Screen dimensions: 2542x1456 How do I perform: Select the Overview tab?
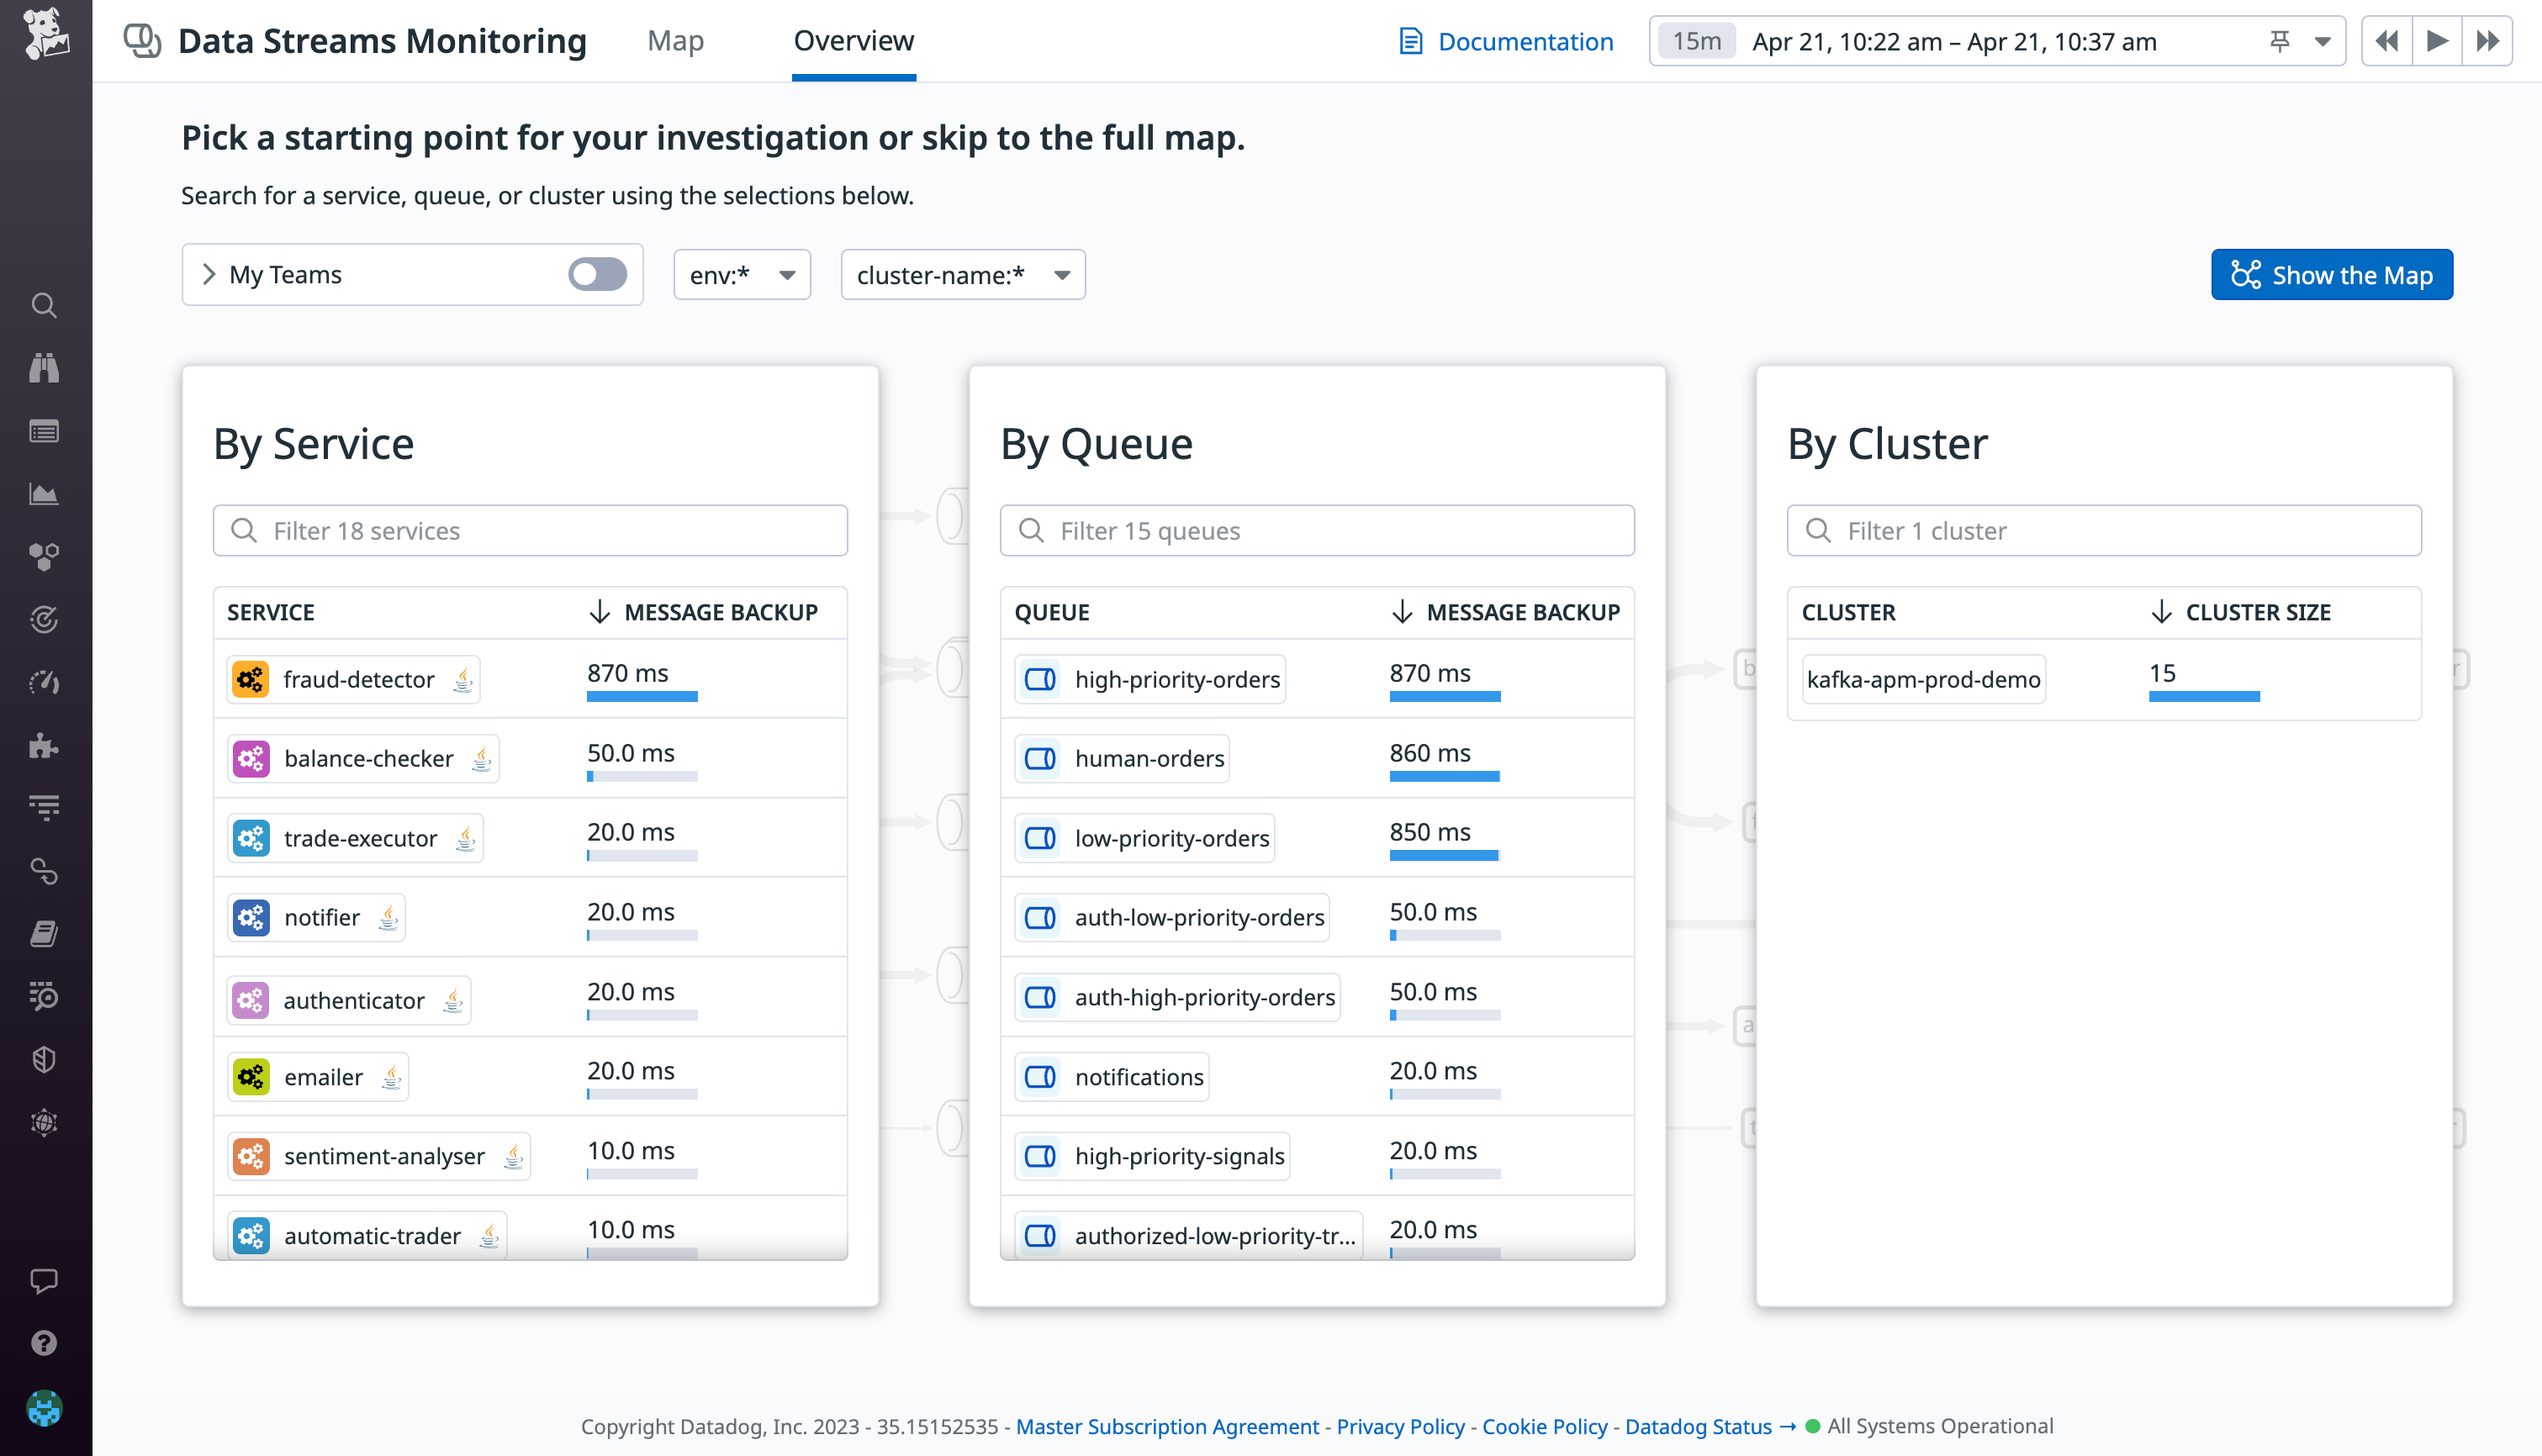(852, 41)
